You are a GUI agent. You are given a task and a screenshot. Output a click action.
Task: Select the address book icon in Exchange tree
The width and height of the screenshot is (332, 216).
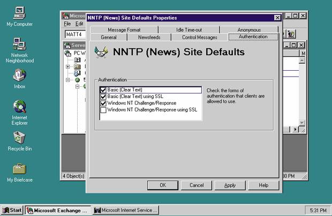[x=77, y=60]
